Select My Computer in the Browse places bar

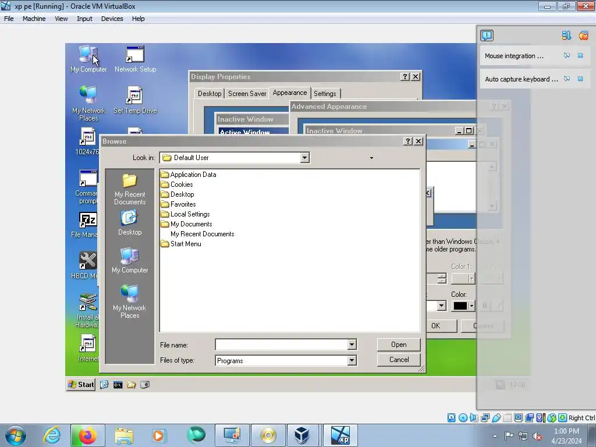point(130,260)
